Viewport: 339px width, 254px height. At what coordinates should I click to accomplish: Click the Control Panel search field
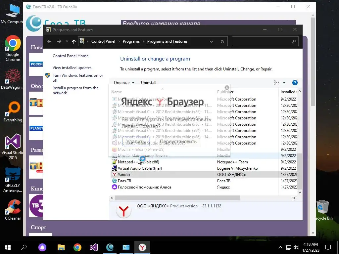click(265, 41)
